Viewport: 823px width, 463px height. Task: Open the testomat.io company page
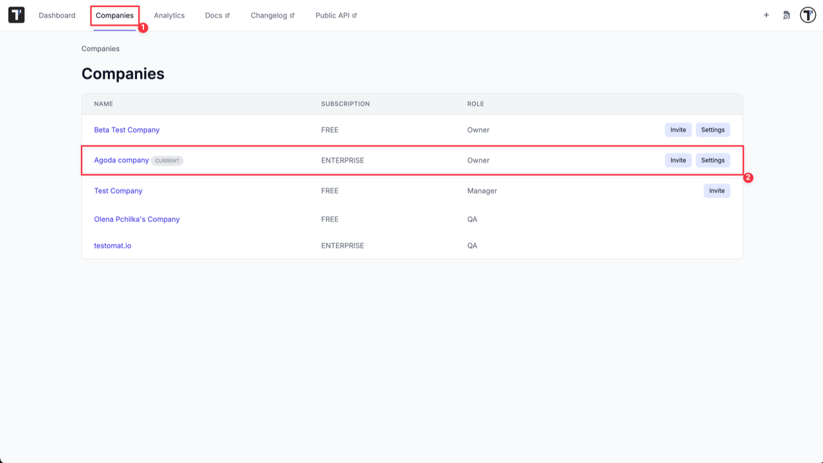(113, 245)
